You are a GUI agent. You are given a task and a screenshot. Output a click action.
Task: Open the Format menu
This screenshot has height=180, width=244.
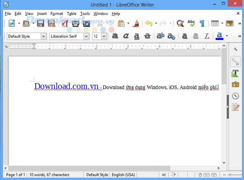[57, 14]
